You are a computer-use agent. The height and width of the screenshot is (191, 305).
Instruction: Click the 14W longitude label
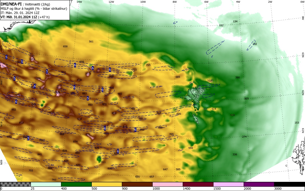tap(79, 2)
